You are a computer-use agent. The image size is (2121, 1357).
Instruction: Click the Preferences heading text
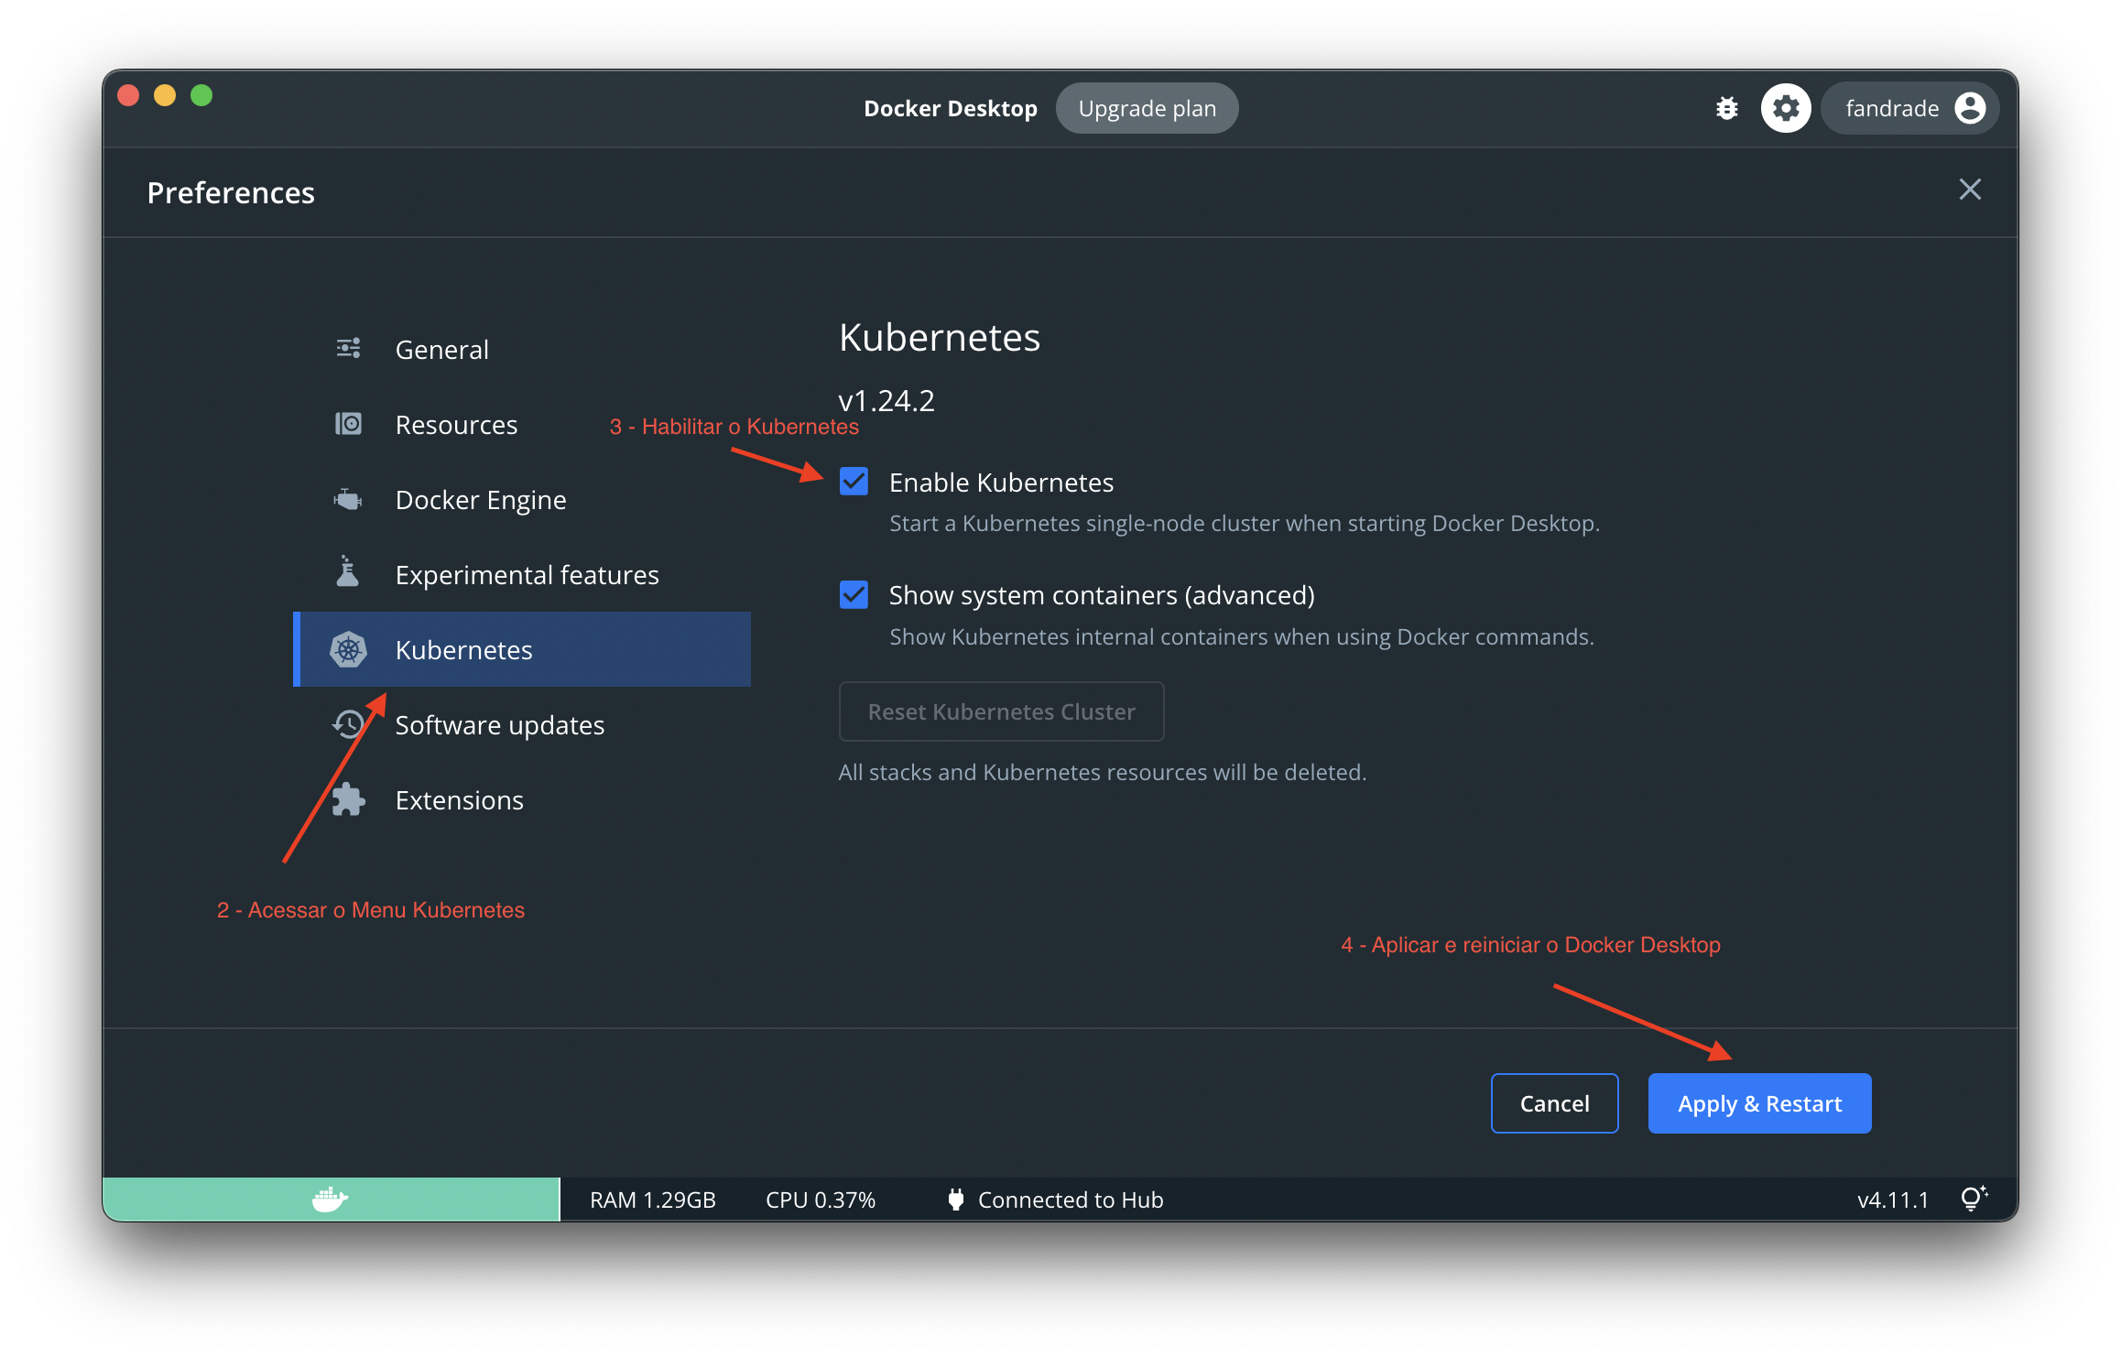231,192
